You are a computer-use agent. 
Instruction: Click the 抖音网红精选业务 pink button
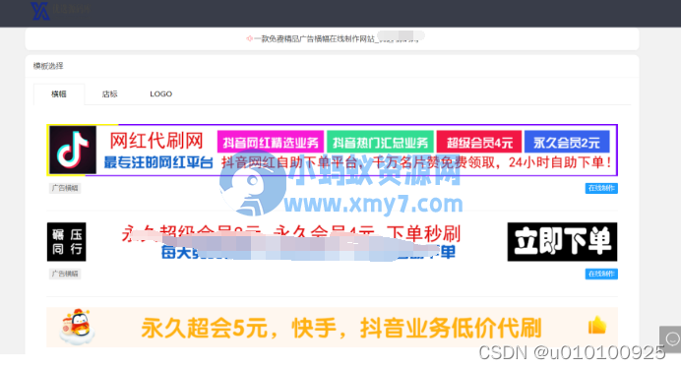pyautogui.click(x=271, y=142)
